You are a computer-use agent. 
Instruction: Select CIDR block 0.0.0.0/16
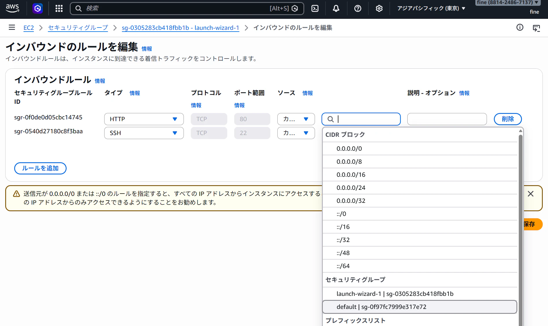point(420,175)
